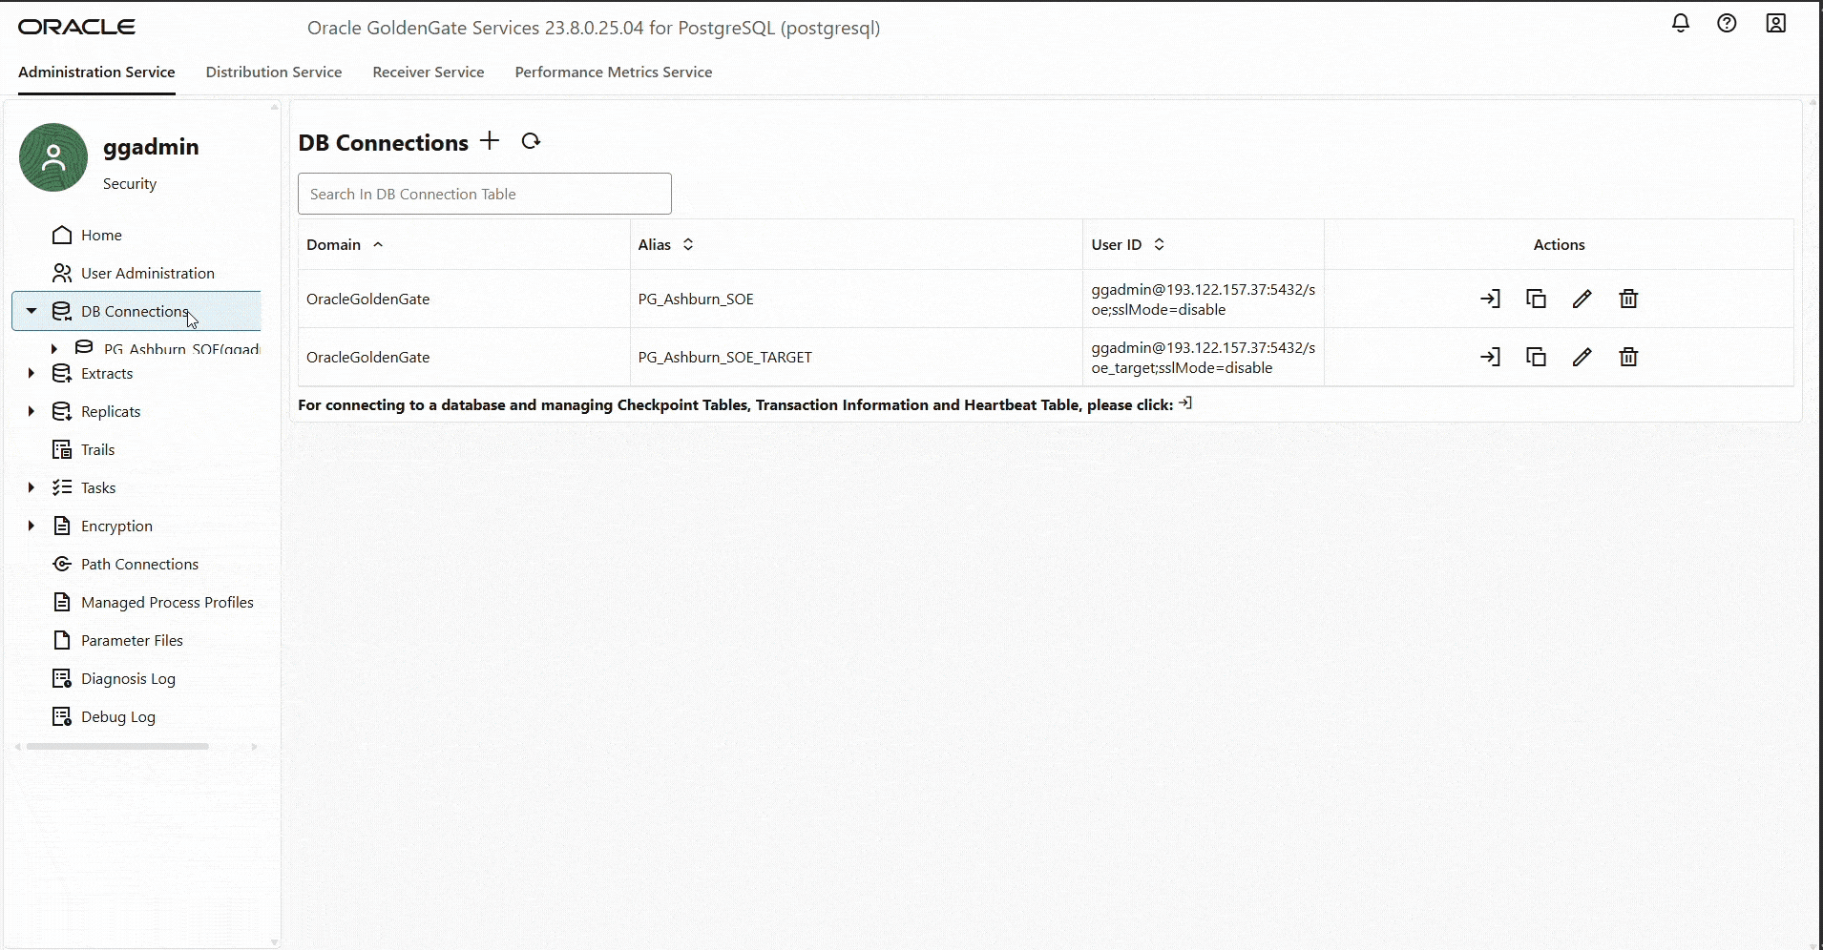Viewport: 1823px width, 950px height.
Task: Click the connect icon after the help sentence
Action: 1185,403
